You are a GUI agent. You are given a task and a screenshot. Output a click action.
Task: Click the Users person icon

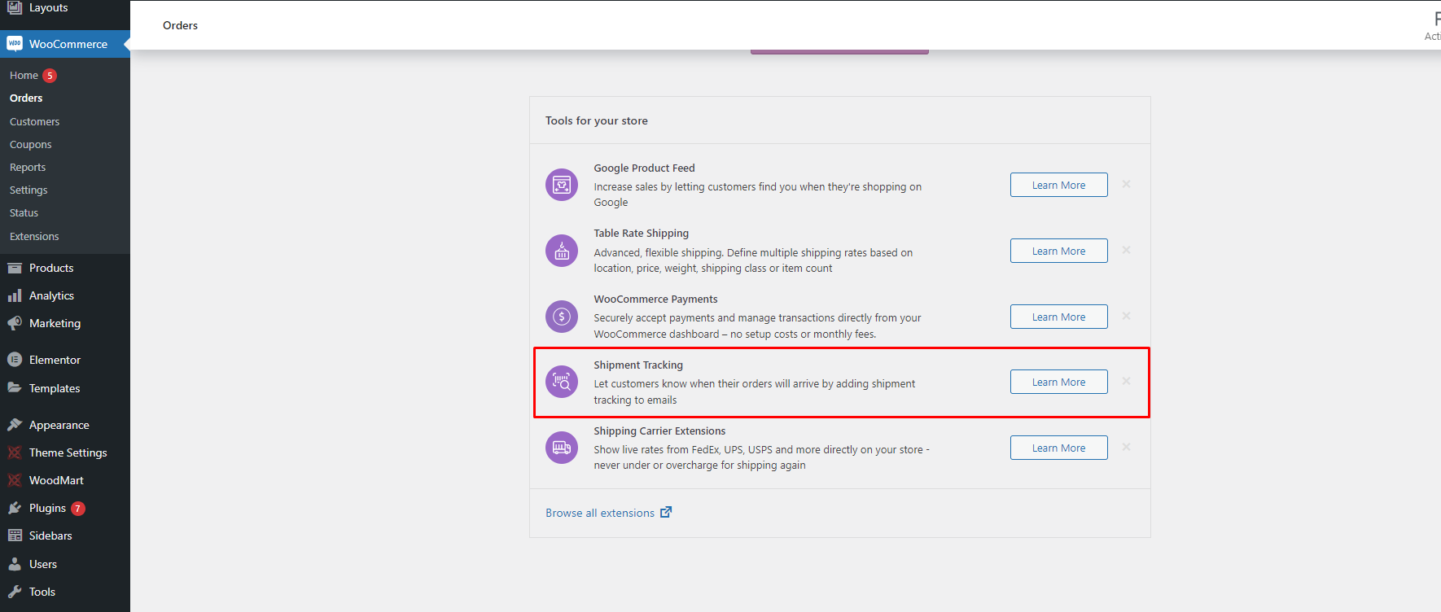click(15, 564)
